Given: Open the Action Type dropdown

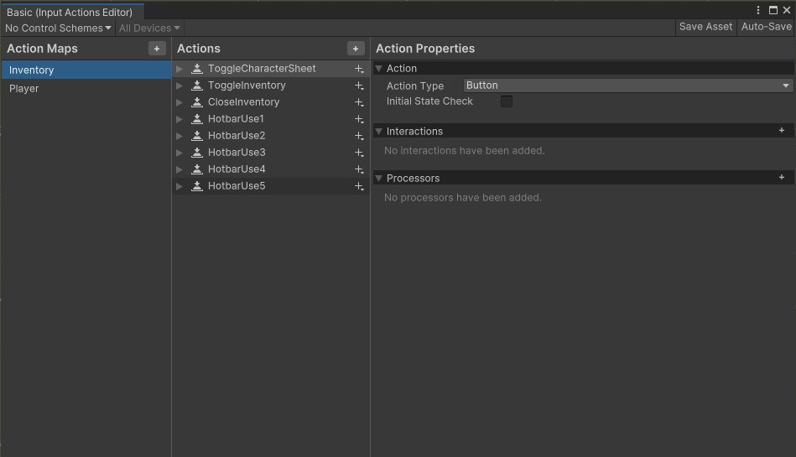Looking at the screenshot, I should coord(628,86).
